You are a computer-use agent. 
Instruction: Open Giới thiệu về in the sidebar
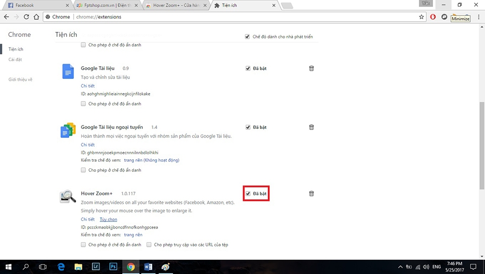[20, 79]
